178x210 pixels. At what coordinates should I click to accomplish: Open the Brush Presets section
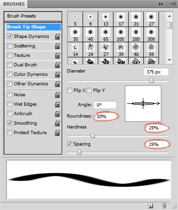tap(33, 16)
